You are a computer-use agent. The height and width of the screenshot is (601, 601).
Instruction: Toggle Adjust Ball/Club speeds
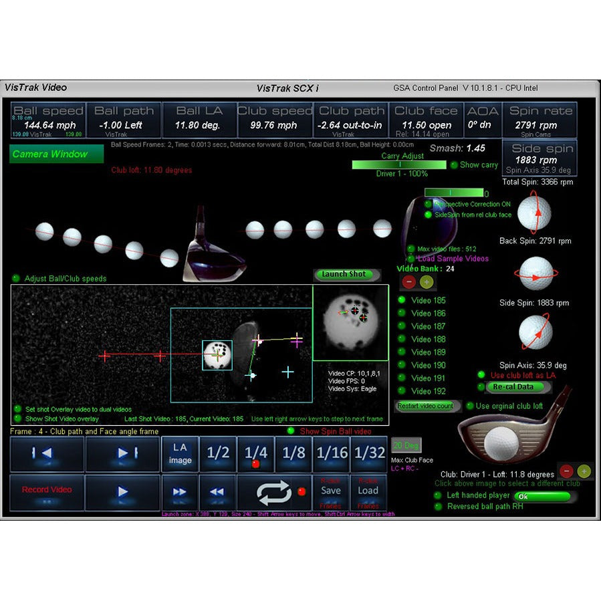(x=16, y=278)
